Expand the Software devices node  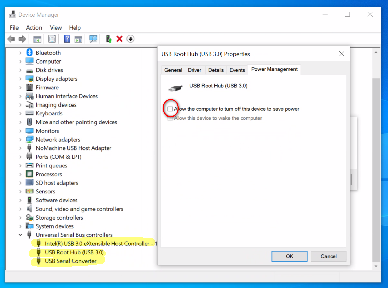20,200
